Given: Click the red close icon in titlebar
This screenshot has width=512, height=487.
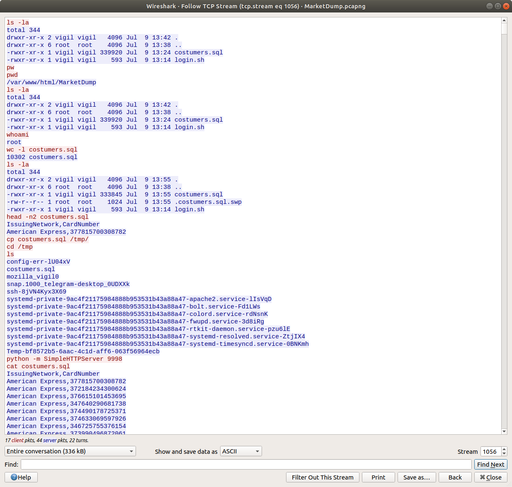Looking at the screenshot, I should click(506, 6).
